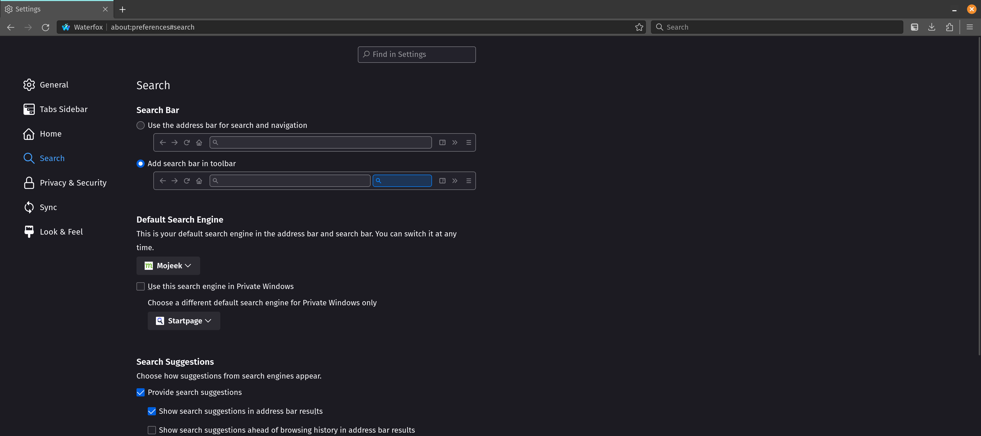
Task: Click the Sync arrows icon
Action: pos(29,207)
